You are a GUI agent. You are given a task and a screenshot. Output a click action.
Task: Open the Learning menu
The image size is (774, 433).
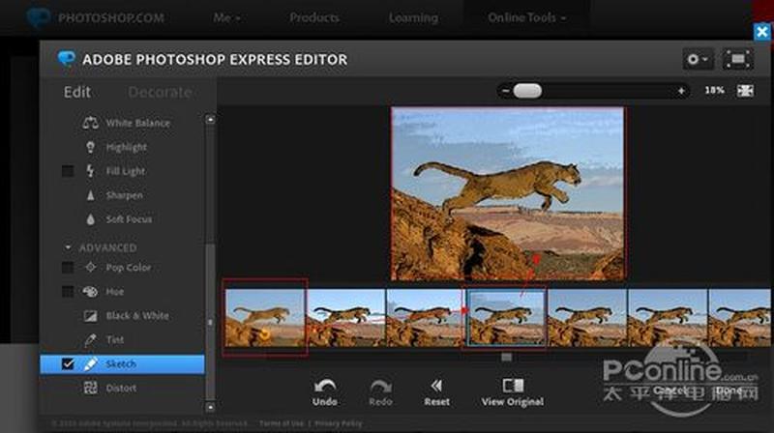pyautogui.click(x=413, y=17)
